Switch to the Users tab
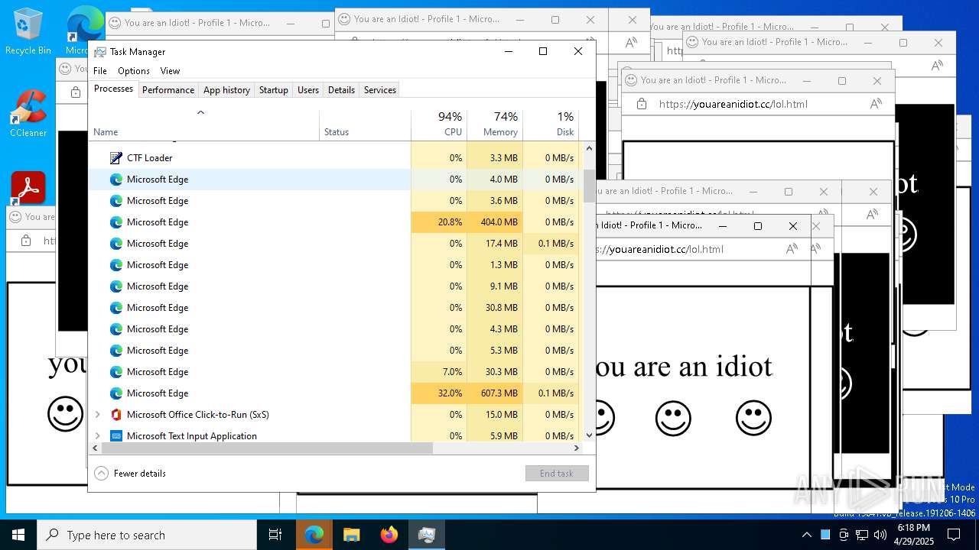Screen dimensions: 979x550 308,90
